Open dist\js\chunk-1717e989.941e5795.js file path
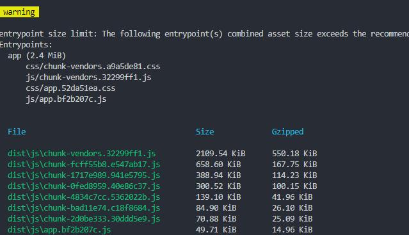Viewport: 409px width, 235px height. [x=84, y=175]
